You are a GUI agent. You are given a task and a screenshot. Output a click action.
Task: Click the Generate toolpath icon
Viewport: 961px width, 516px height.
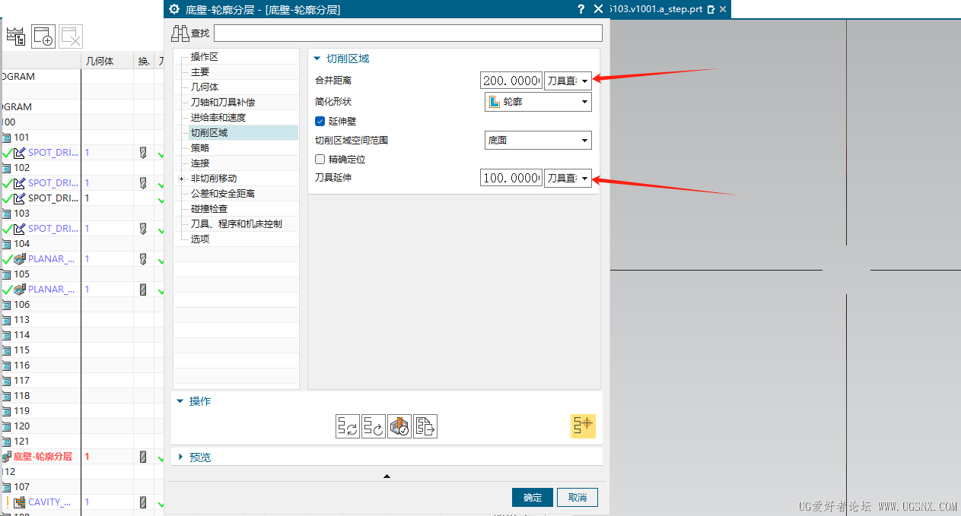click(348, 426)
